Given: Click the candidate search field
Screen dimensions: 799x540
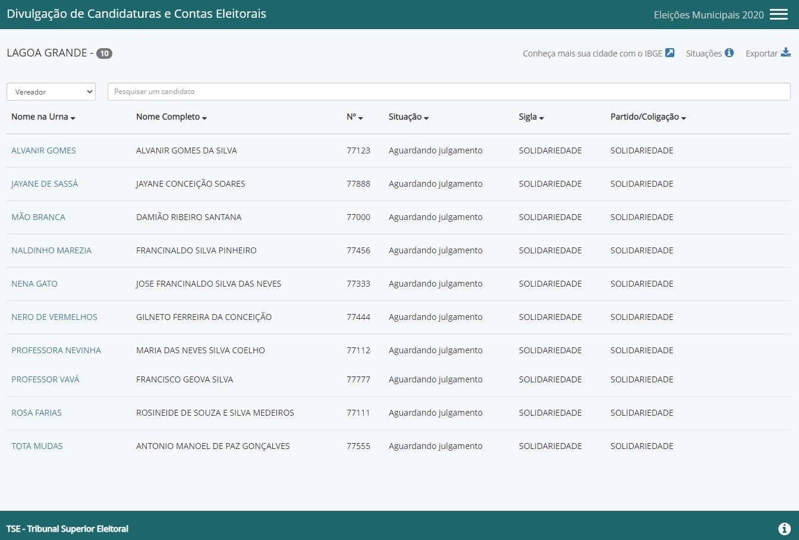Looking at the screenshot, I should click(448, 92).
